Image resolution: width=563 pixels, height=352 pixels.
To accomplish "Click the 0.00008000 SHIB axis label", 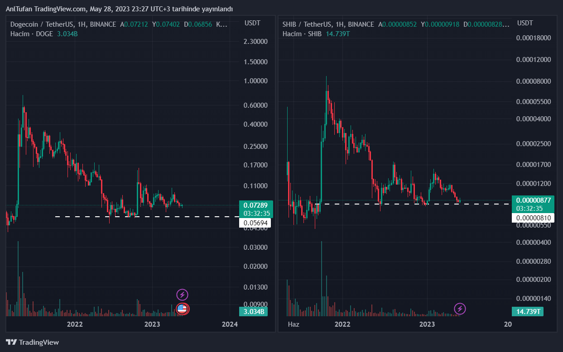I will click(534, 81).
